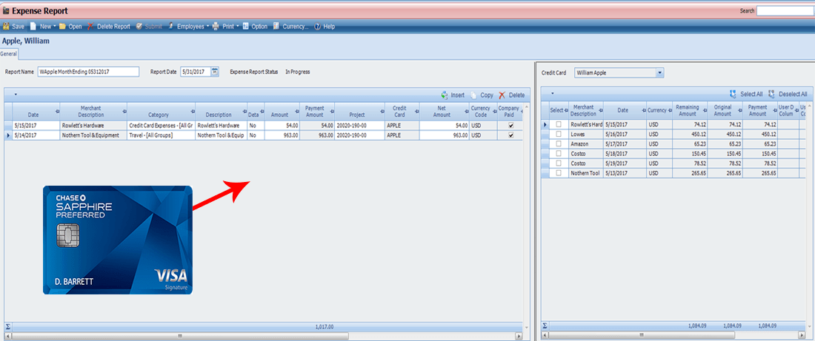The image size is (815, 341).
Task: Click pin icon on Amount column
Action: 296,112
